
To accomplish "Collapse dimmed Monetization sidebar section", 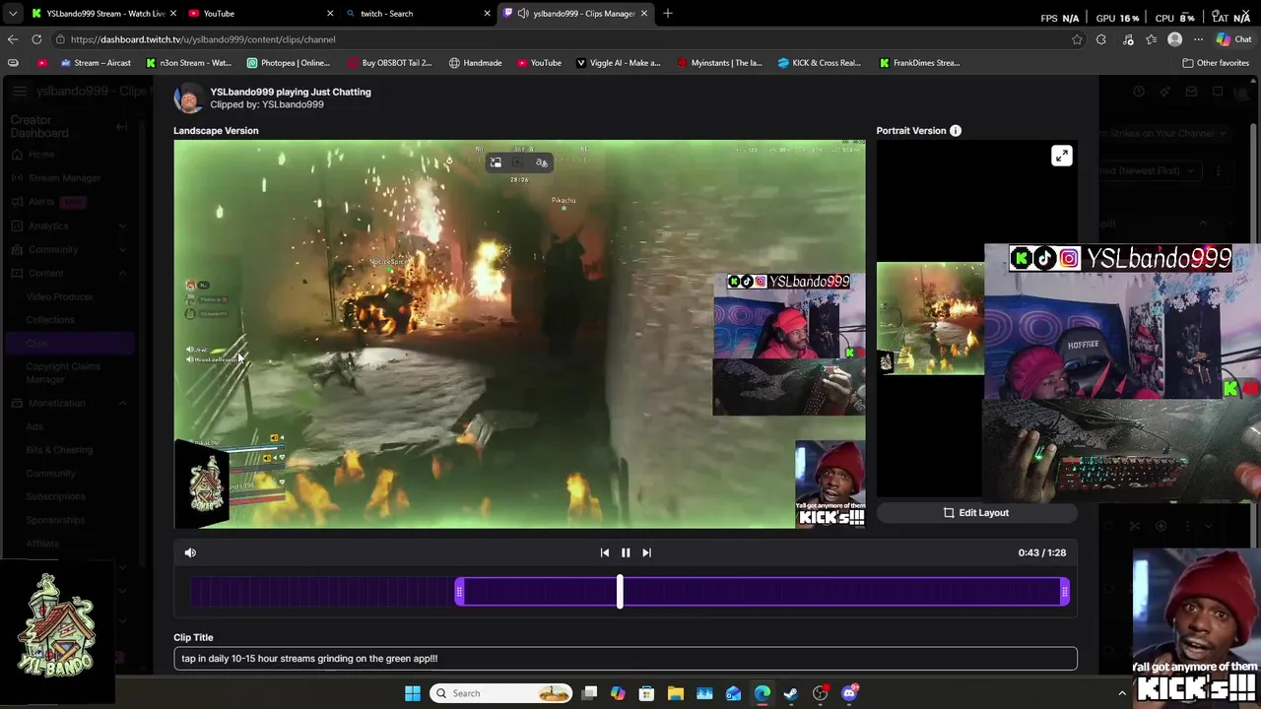I will [67, 403].
